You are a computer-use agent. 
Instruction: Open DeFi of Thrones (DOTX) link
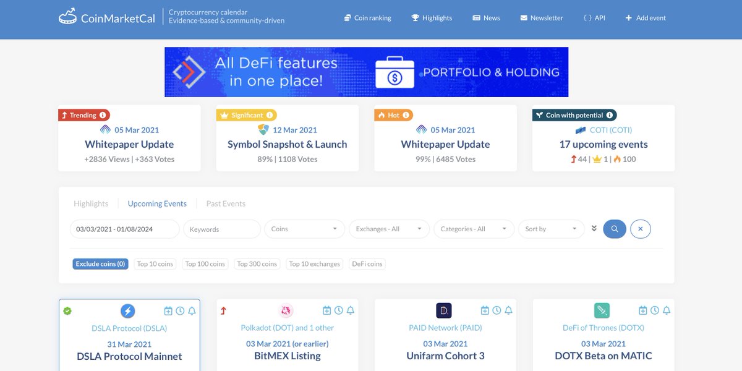click(x=603, y=328)
